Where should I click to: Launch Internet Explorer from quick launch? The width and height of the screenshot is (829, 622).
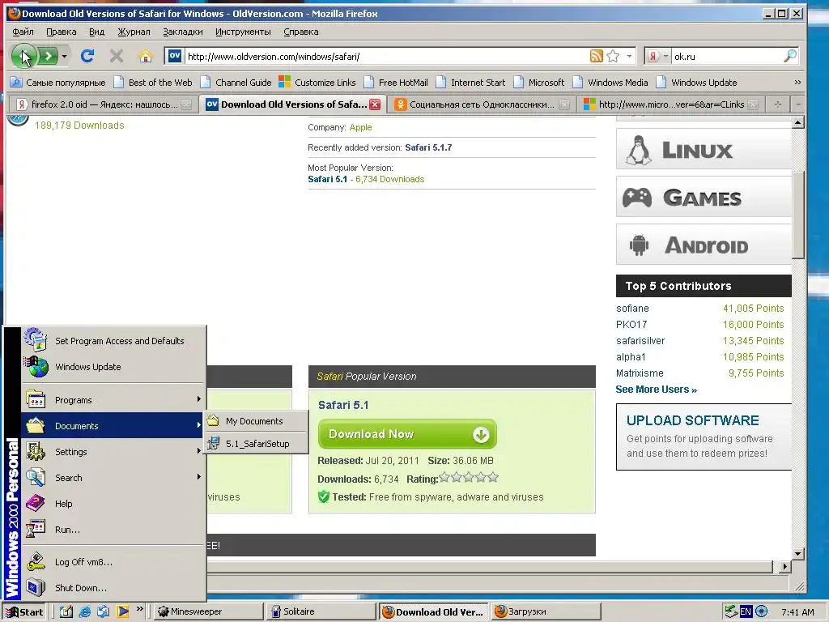click(x=84, y=611)
